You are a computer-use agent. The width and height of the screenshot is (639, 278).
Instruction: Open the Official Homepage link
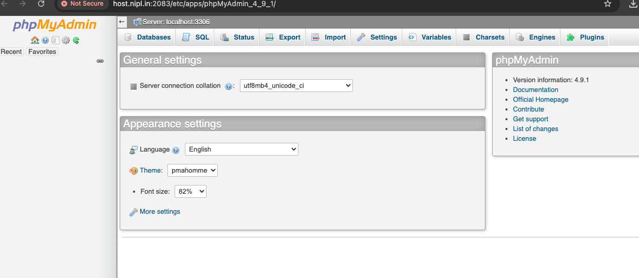540,100
